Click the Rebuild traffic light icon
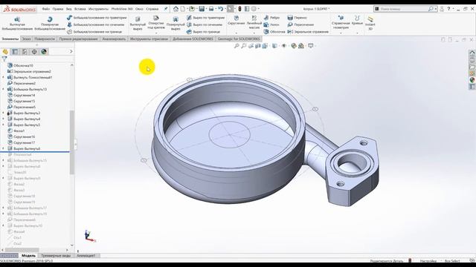The width and height of the screenshot is (476, 267). click(x=239, y=9)
